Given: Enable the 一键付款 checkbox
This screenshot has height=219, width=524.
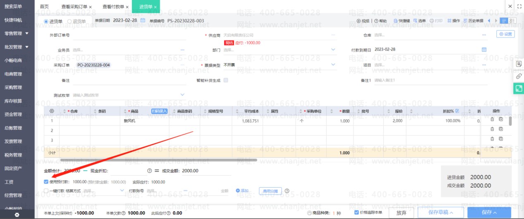Looking at the screenshot, I should tap(46, 191).
